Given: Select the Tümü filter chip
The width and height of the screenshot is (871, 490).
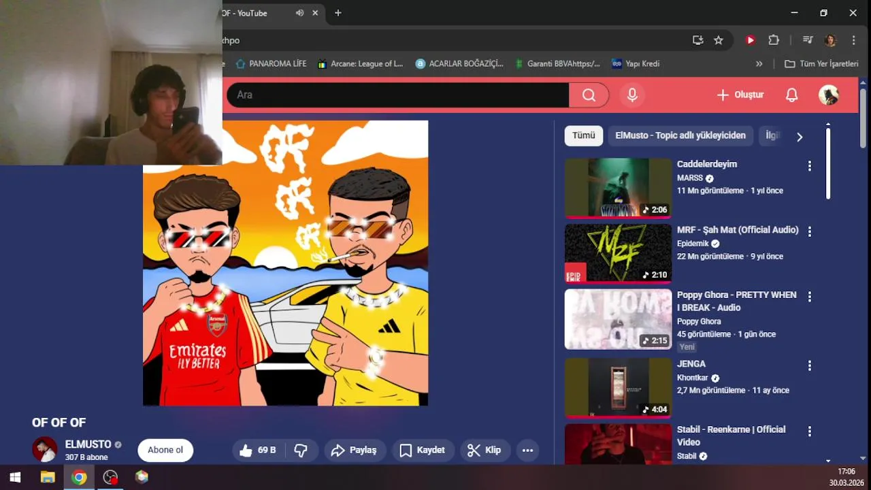Looking at the screenshot, I should [583, 135].
